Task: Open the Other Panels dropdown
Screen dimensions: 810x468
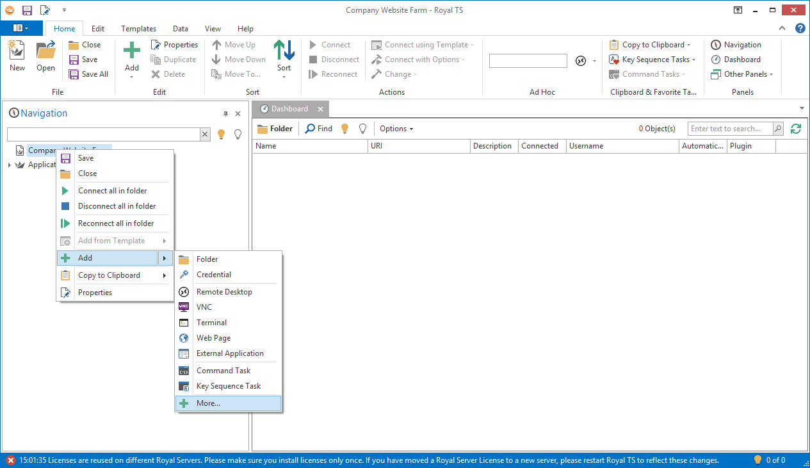Action: point(744,74)
